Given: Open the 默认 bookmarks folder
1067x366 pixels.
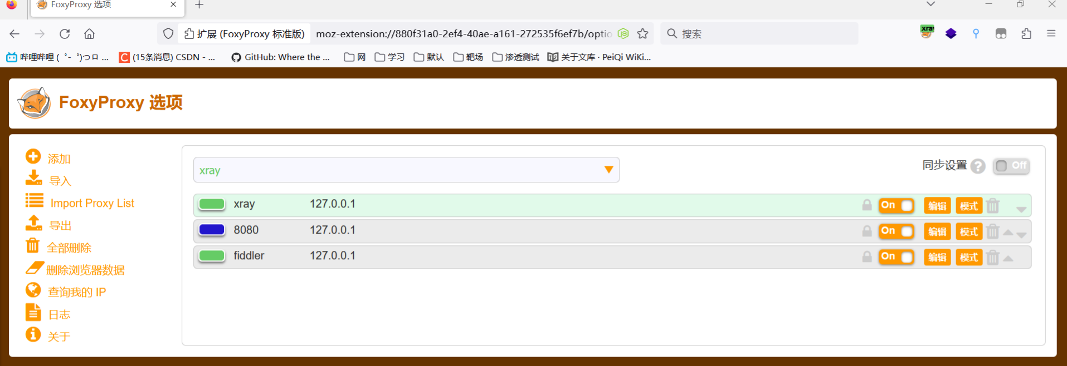Looking at the screenshot, I should click(x=428, y=57).
